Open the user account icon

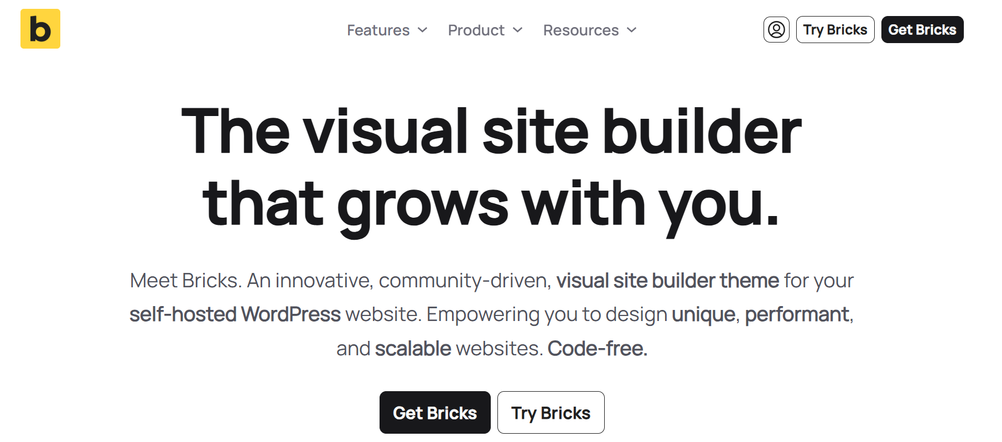click(x=776, y=29)
